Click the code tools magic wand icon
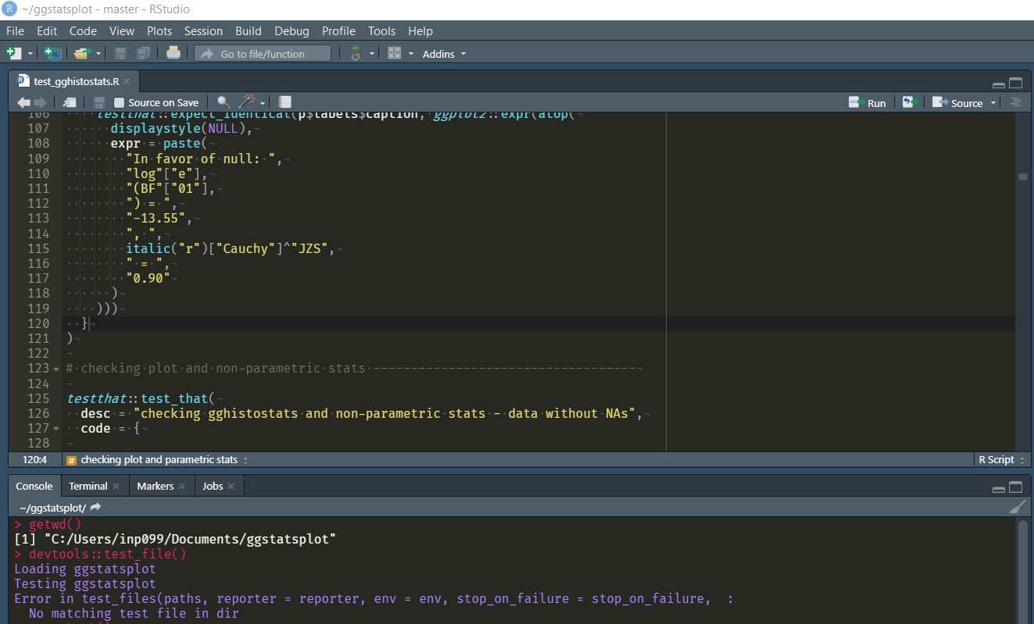 tap(248, 102)
